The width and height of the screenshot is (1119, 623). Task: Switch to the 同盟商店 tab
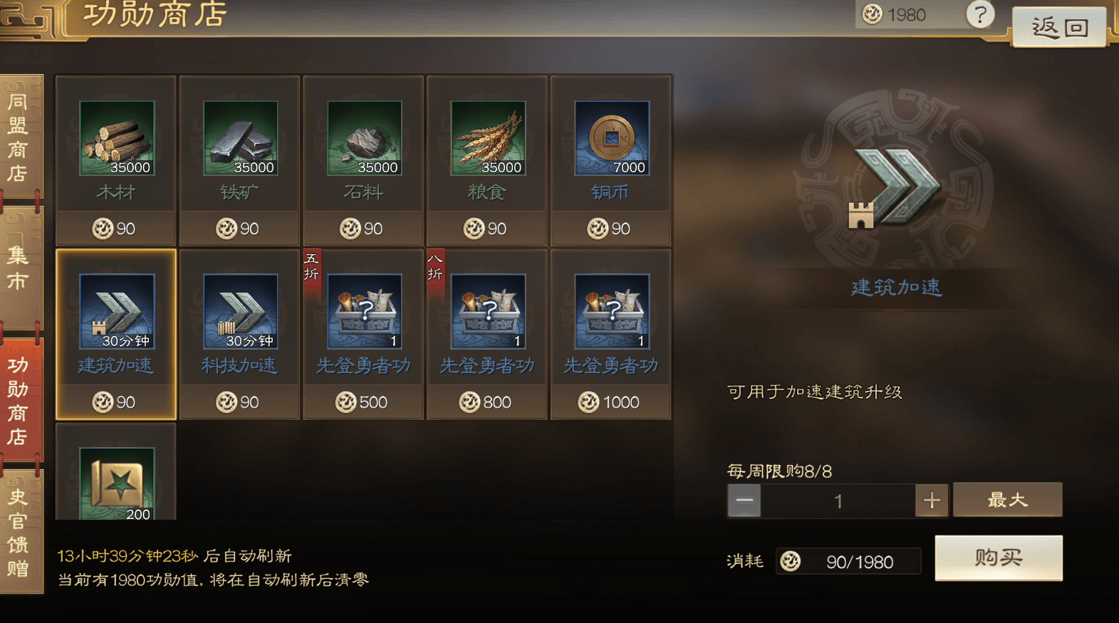[x=21, y=137]
